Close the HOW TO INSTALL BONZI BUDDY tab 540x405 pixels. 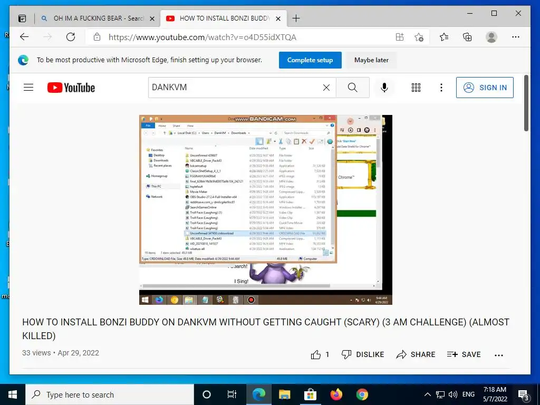click(x=278, y=18)
